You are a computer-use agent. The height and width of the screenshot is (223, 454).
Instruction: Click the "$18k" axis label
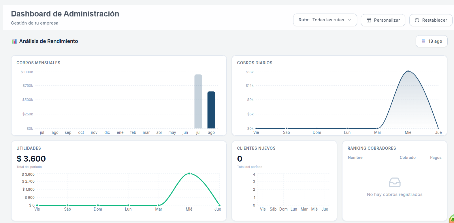click(x=250, y=72)
